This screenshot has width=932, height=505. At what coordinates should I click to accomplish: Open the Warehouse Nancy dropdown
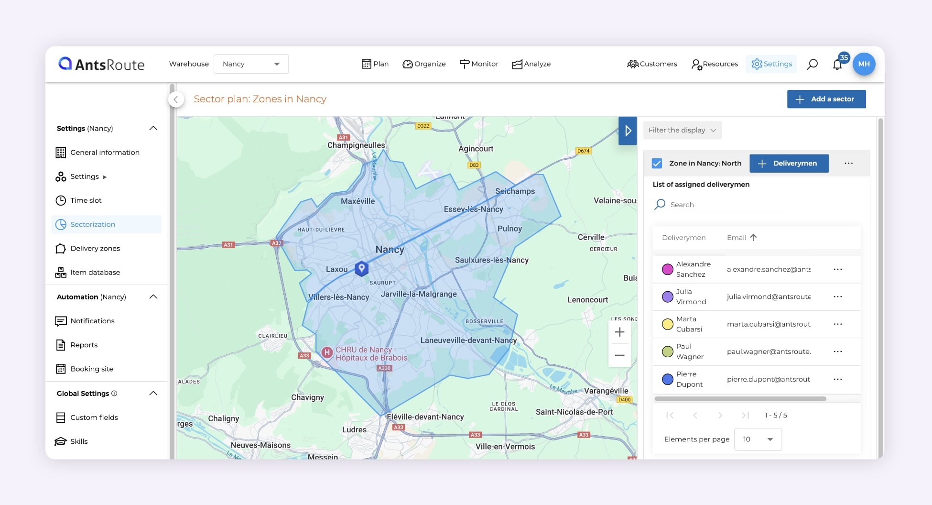251,64
